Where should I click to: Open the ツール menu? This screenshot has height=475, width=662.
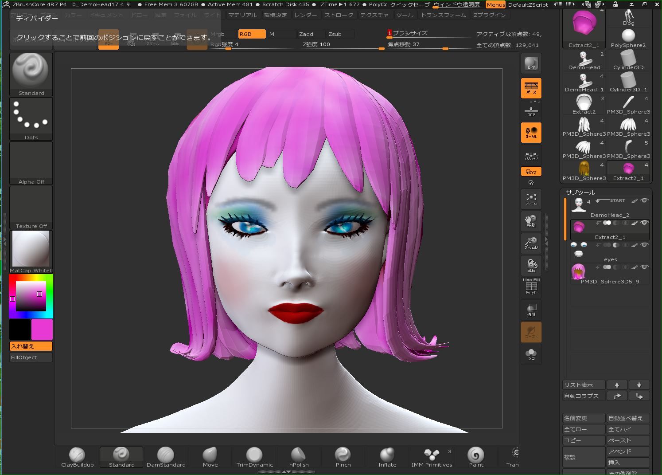click(x=405, y=15)
